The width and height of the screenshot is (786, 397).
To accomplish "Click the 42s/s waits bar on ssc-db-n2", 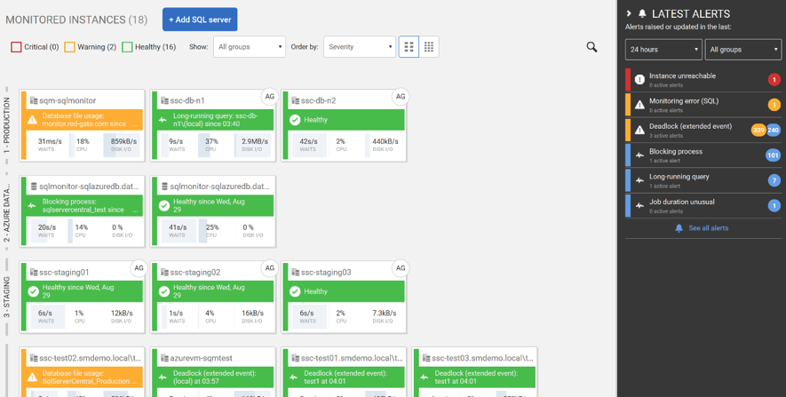I will point(309,145).
